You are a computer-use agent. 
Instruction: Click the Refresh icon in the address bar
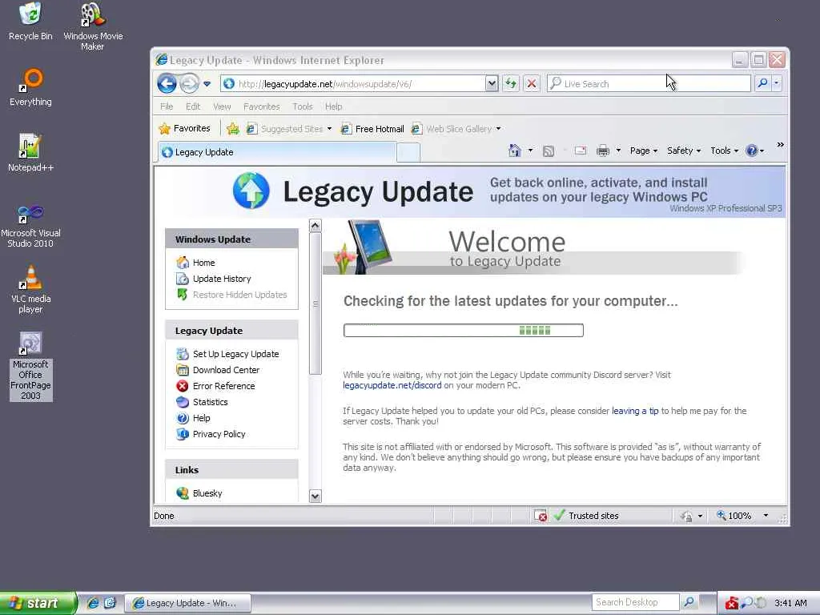[x=510, y=83]
